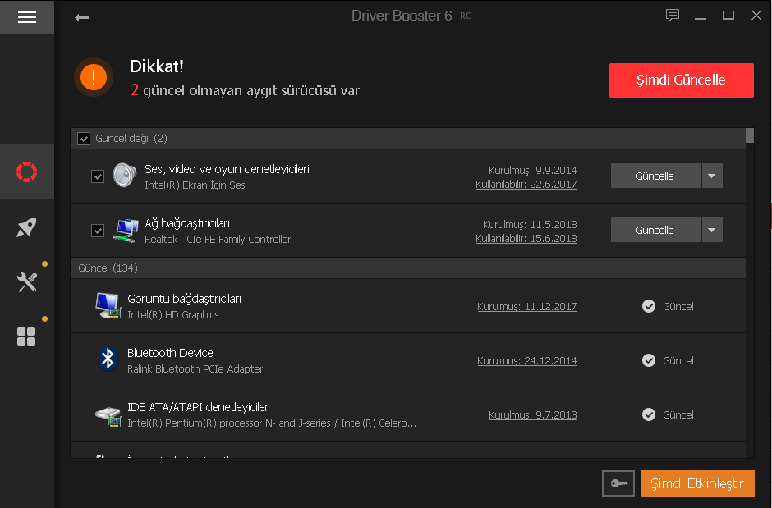772x508 pixels.
Task: Open the hamburger menu
Action: pyautogui.click(x=27, y=17)
